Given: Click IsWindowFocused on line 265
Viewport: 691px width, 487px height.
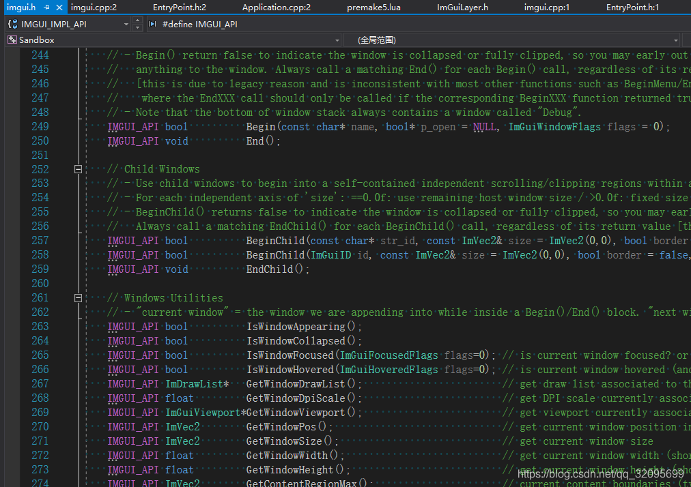Looking at the screenshot, I should tap(290, 355).
